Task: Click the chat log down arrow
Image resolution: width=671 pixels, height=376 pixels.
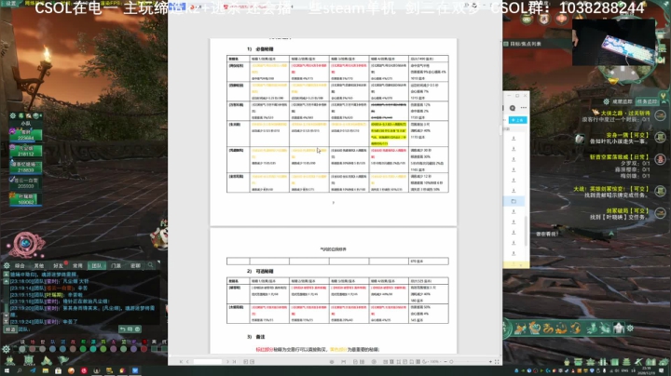Action: pos(6,316)
